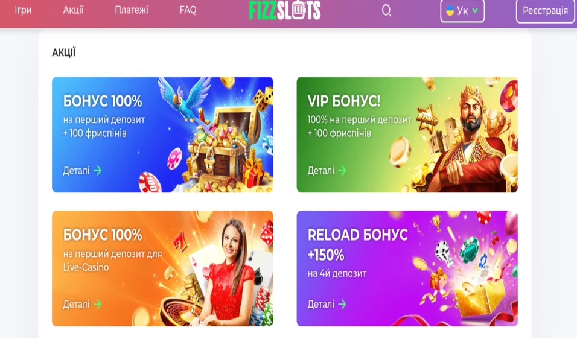577x339 pixels.
Task: Click green arrow on VIP Бонус banner
Action: click(x=342, y=170)
